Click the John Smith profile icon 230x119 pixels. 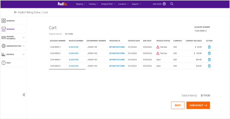coord(164,4)
